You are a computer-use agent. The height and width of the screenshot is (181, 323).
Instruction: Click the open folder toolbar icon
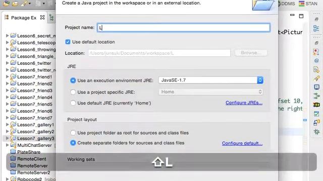[x=15, y=4]
